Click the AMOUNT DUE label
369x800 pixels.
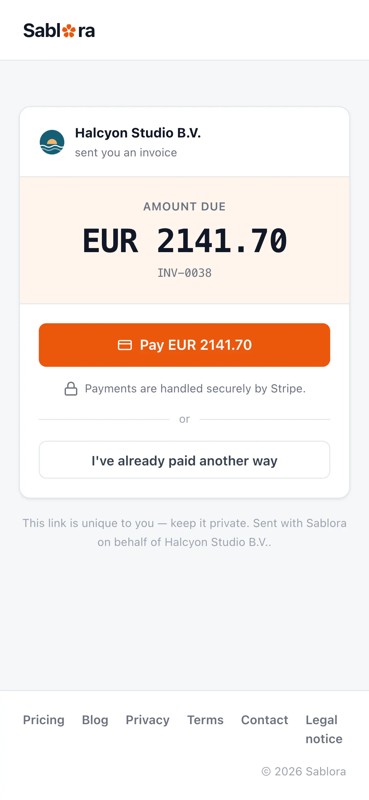click(184, 207)
